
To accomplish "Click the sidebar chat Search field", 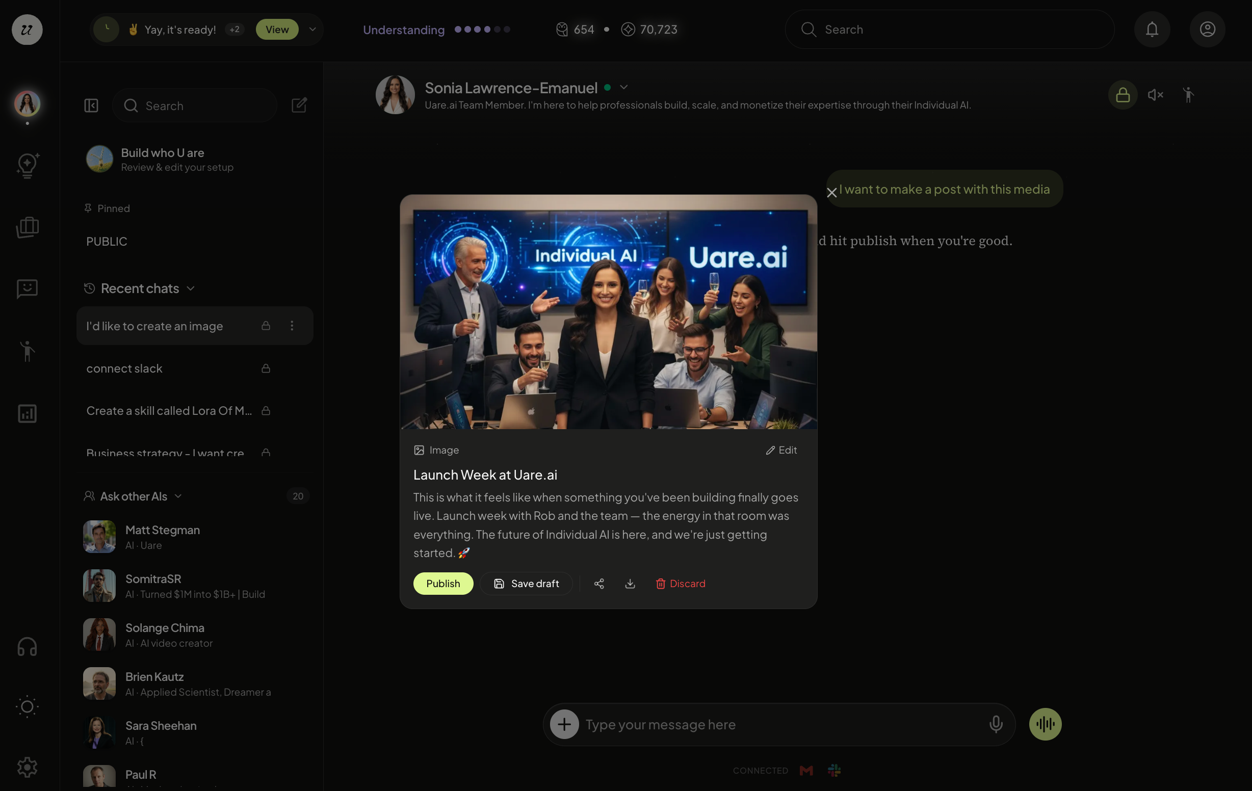I will [x=194, y=106].
